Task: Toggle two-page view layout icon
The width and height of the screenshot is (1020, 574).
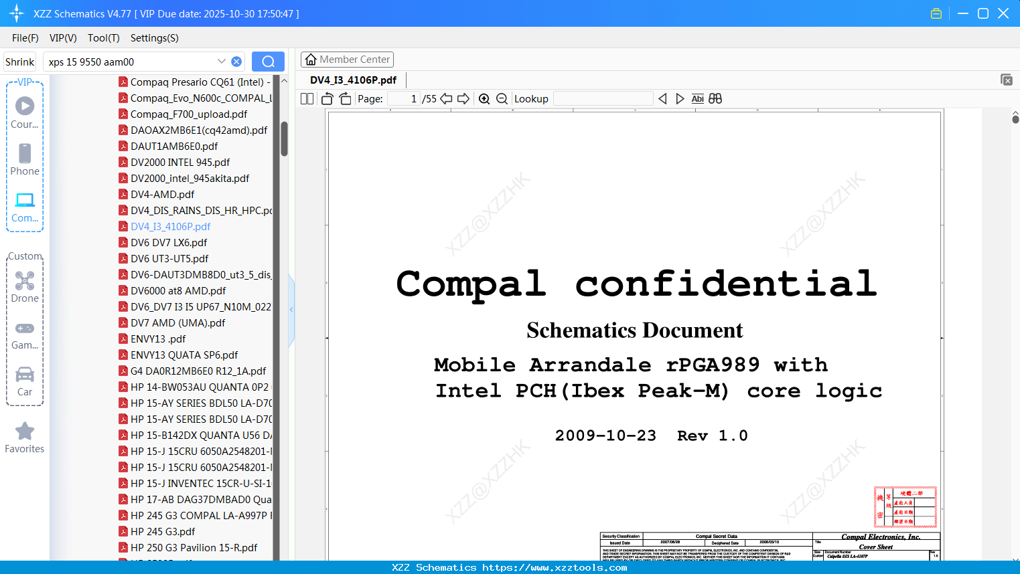Action: [x=307, y=98]
